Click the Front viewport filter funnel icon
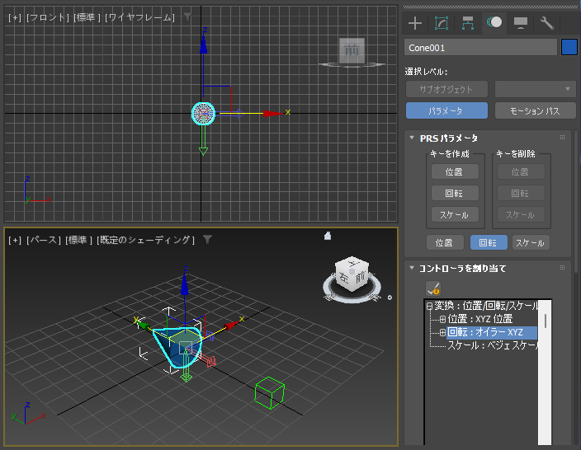The height and width of the screenshot is (450, 581). coord(188,16)
